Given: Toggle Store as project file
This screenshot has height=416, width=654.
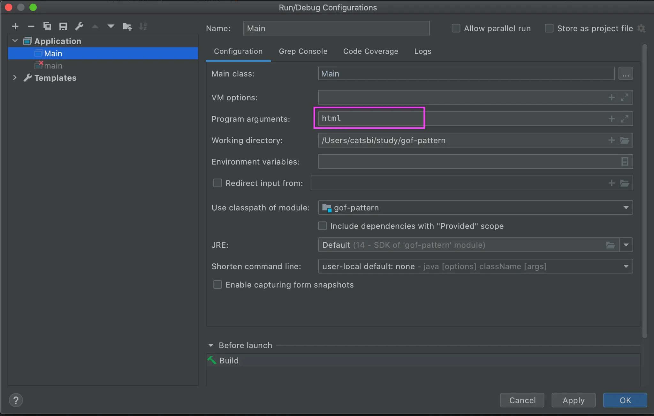Looking at the screenshot, I should [x=549, y=28].
